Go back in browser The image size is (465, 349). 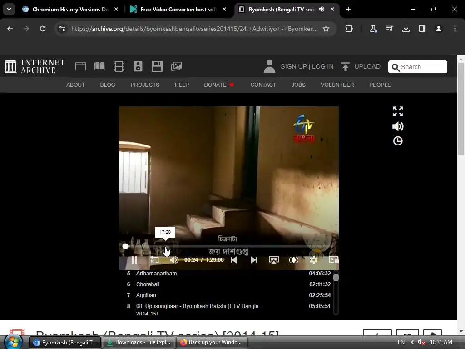[10, 29]
